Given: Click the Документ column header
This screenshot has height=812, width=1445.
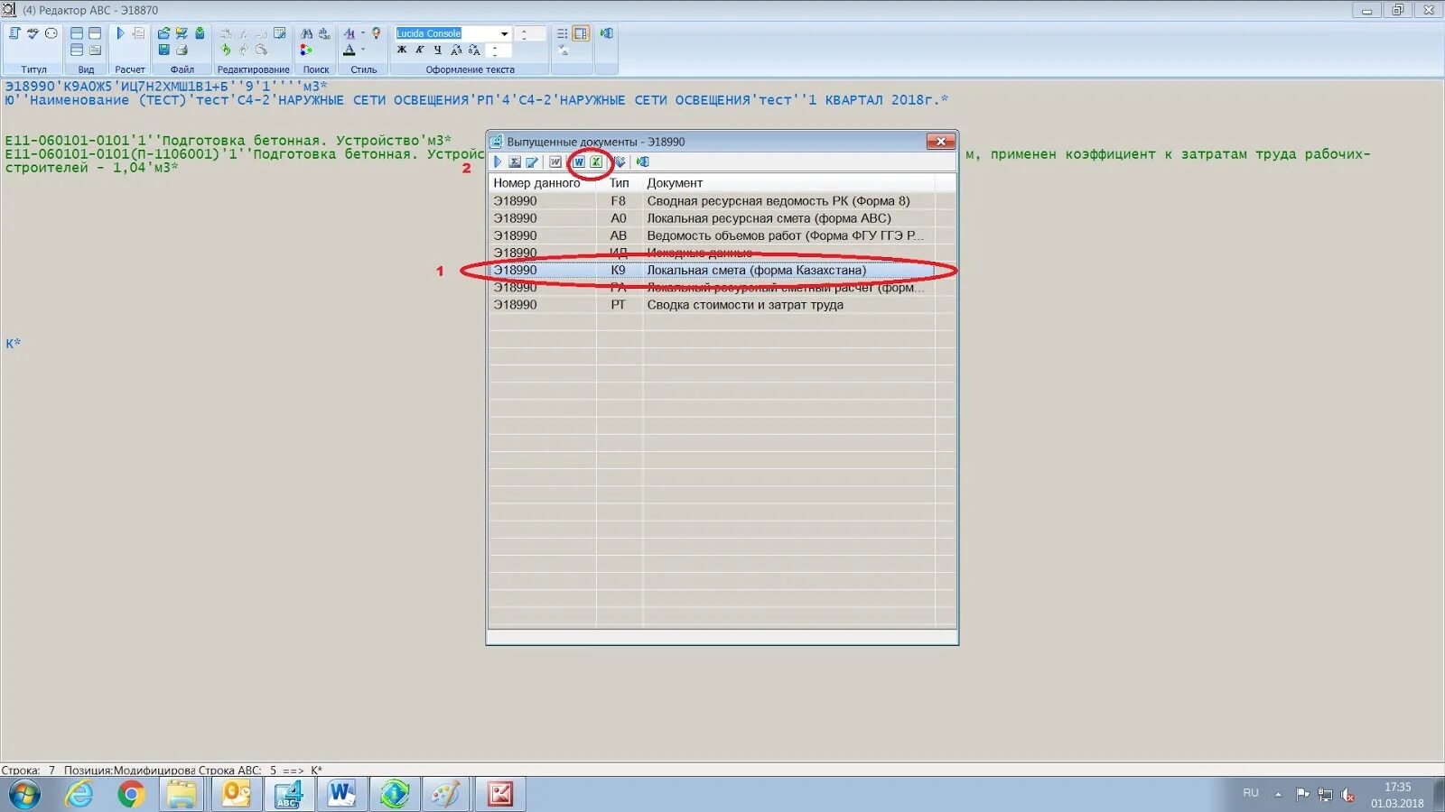Looking at the screenshot, I should click(x=788, y=183).
